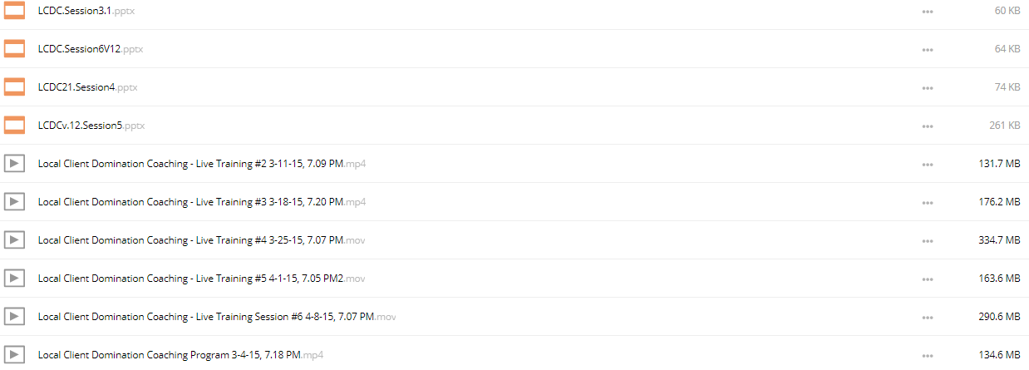The image size is (1029, 370).
Task: Open Live Training #3 3-18-15 video file
Action: [202, 202]
